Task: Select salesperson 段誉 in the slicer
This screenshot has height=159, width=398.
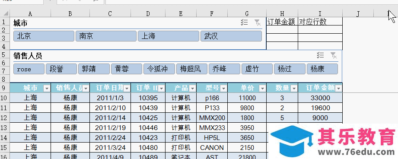Action: [x=61, y=69]
